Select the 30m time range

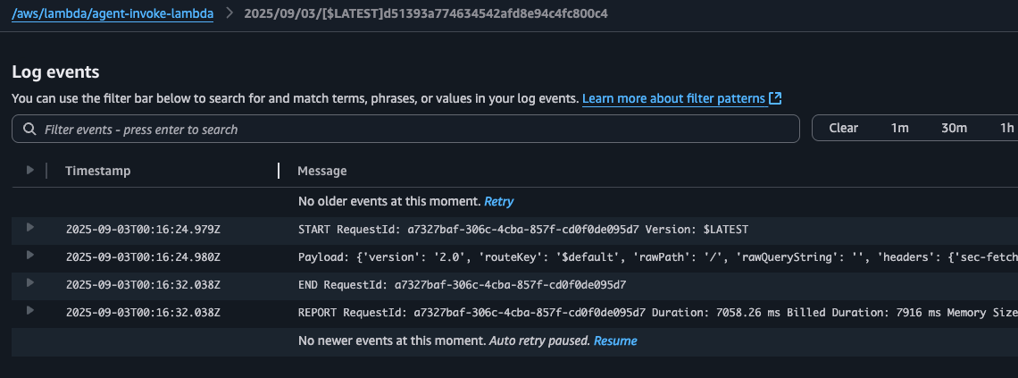[x=954, y=129]
